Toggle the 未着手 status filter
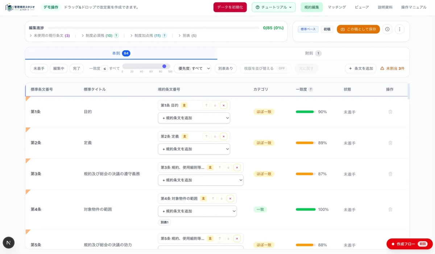The height and width of the screenshot is (254, 435). click(x=39, y=68)
